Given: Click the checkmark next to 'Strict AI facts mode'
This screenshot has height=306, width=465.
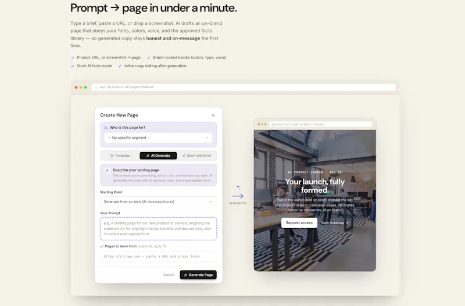Looking at the screenshot, I should 73,66.
